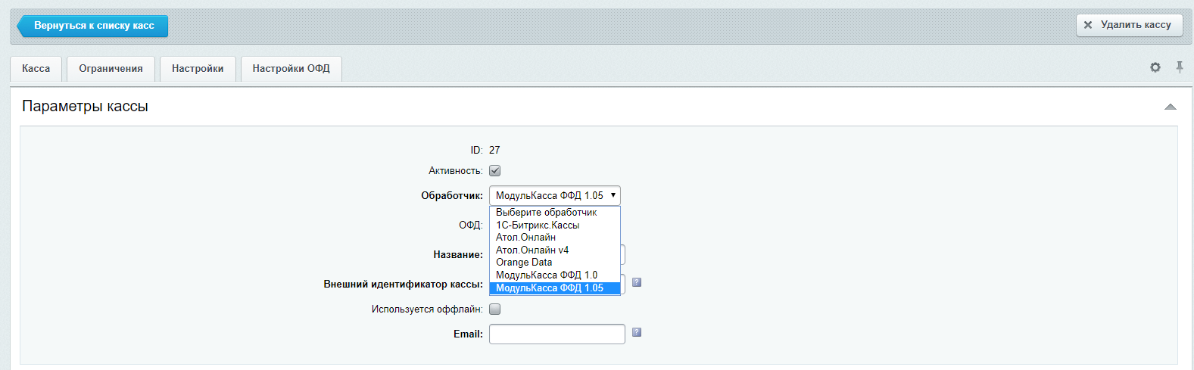Open the Обработчик dropdown
The image size is (1194, 370).
[554, 195]
